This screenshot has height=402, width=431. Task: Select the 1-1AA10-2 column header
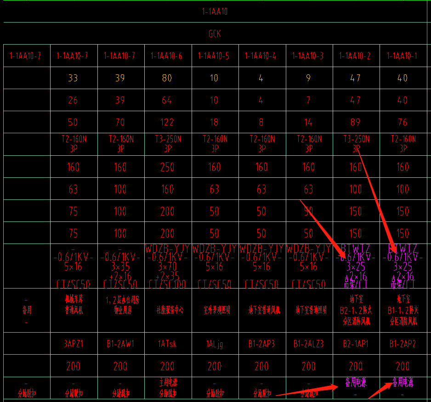tap(355, 56)
